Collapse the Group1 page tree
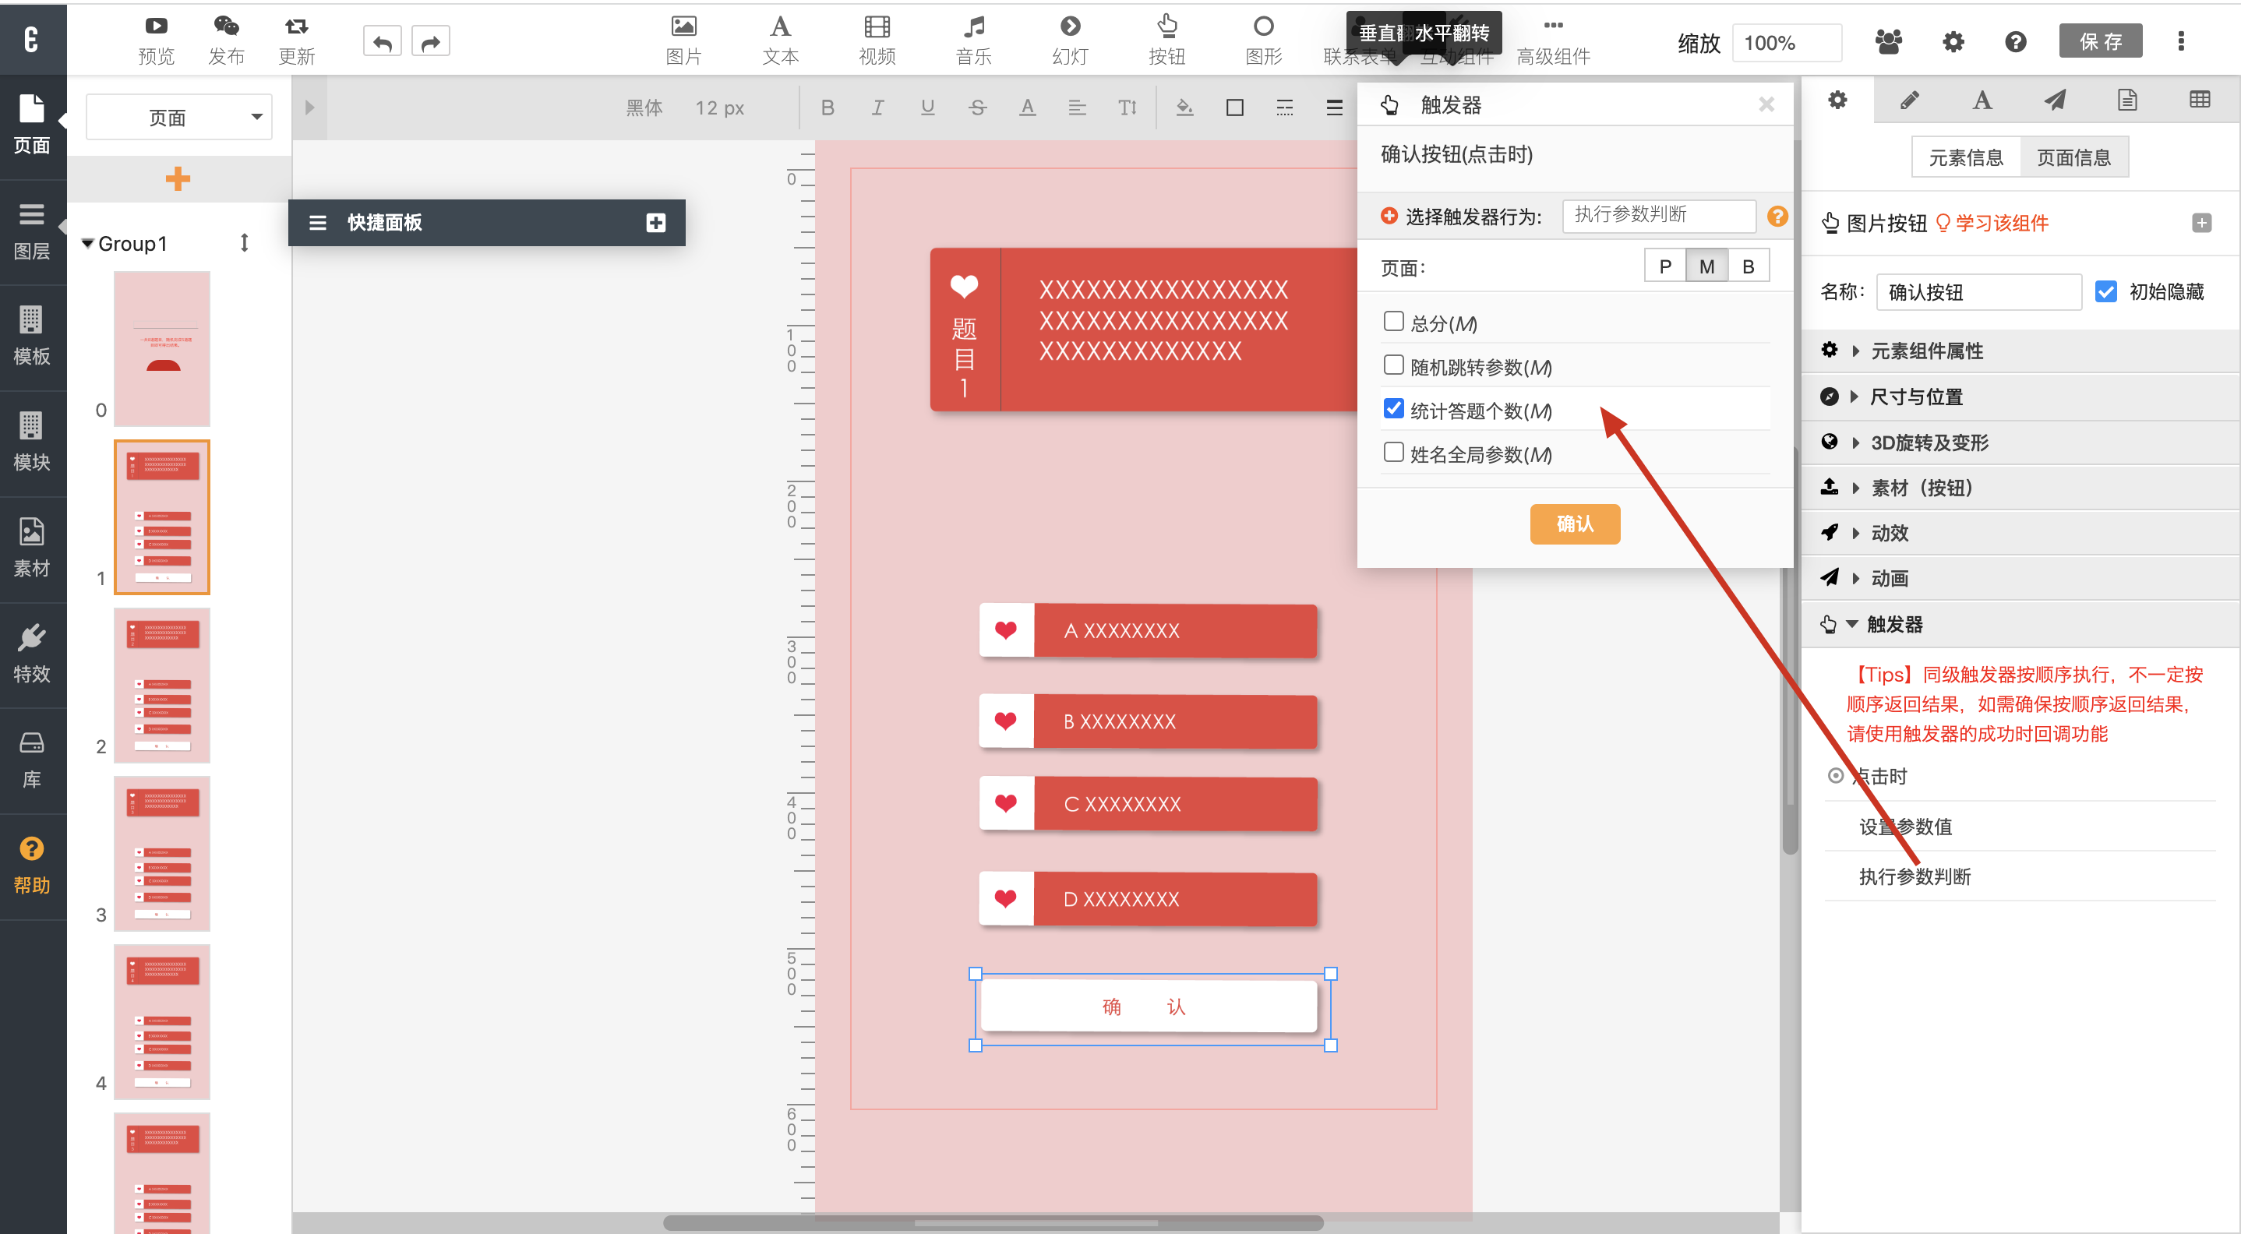This screenshot has height=1234, width=2241. (x=87, y=244)
